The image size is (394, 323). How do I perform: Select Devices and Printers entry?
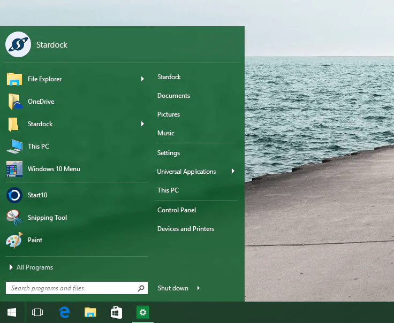186,229
